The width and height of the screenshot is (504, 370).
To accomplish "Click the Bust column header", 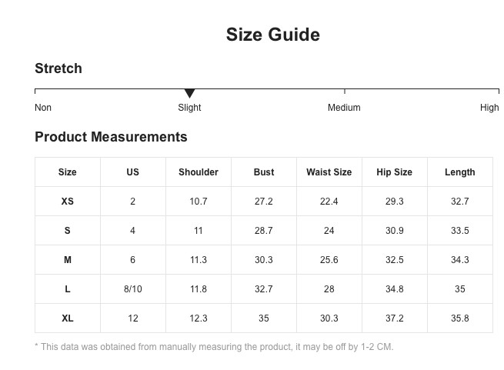I will (264, 172).
